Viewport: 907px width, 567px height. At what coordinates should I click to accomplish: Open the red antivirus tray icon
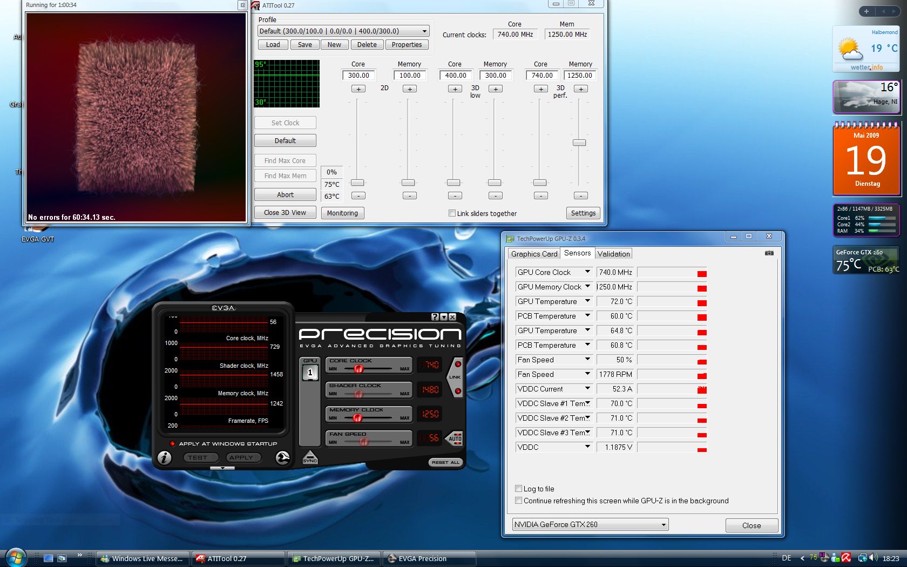[846, 558]
